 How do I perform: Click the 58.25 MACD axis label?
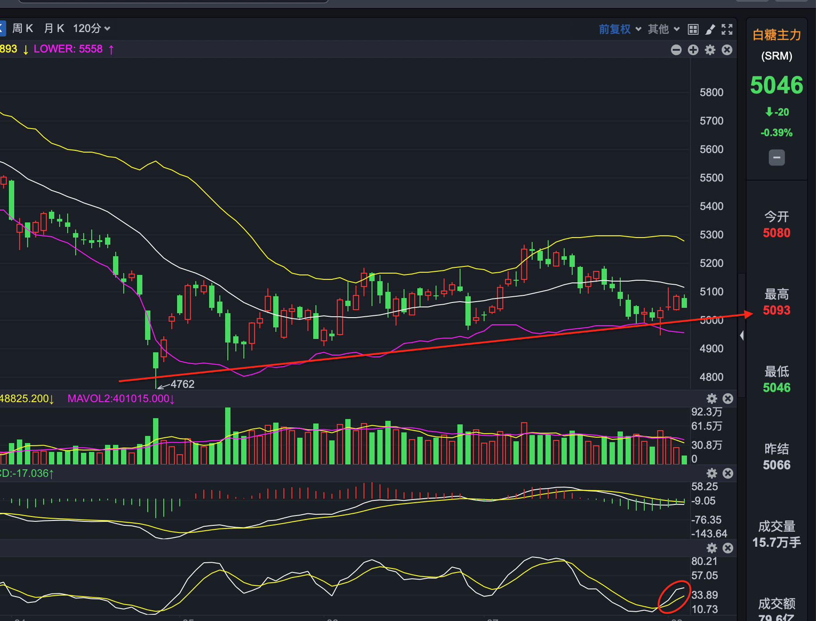[x=704, y=487]
